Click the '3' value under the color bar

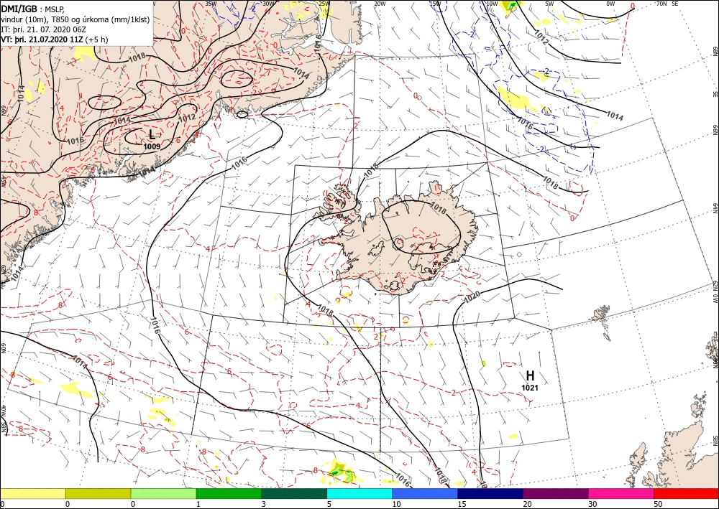click(264, 504)
